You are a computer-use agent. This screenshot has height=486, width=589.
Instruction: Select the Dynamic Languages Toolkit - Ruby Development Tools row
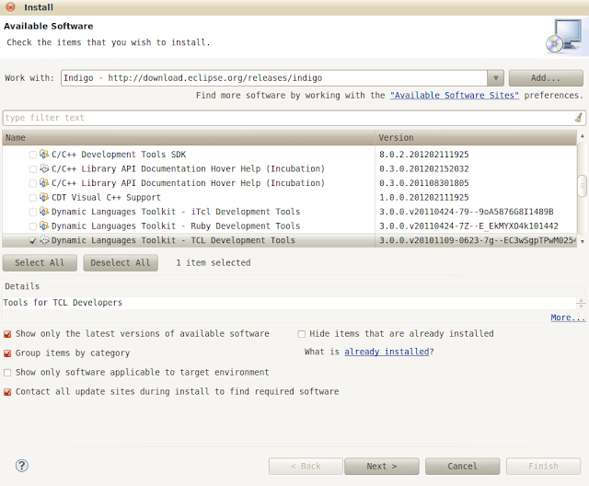[x=289, y=226]
